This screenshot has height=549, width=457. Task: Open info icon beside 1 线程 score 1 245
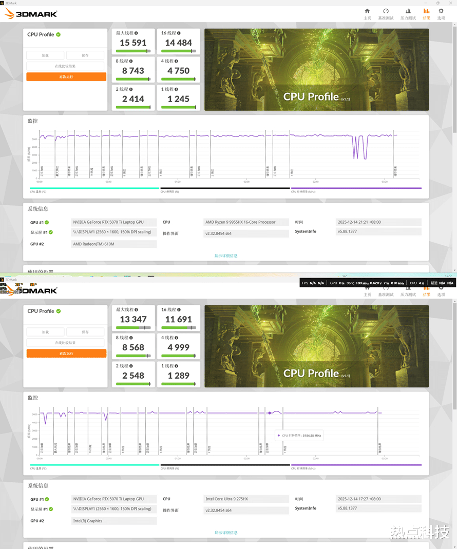tap(176, 89)
